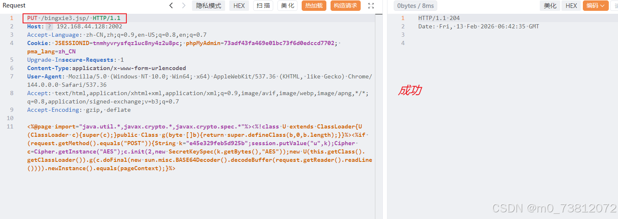
Task: Click the partly hidden button after 编码
Action: 614,5
